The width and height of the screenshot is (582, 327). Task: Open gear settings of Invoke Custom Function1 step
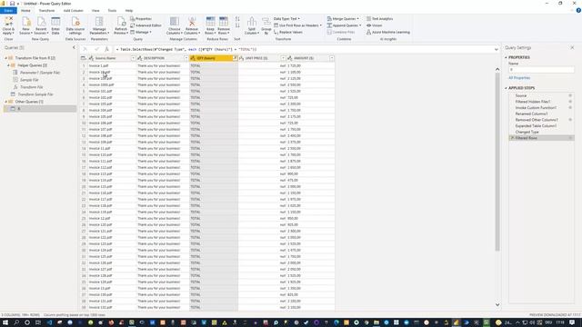(570, 107)
